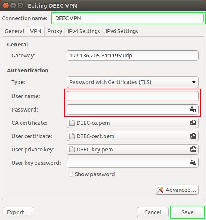Open file chooser icon for User certificate
The image size is (206, 220).
click(193, 136)
